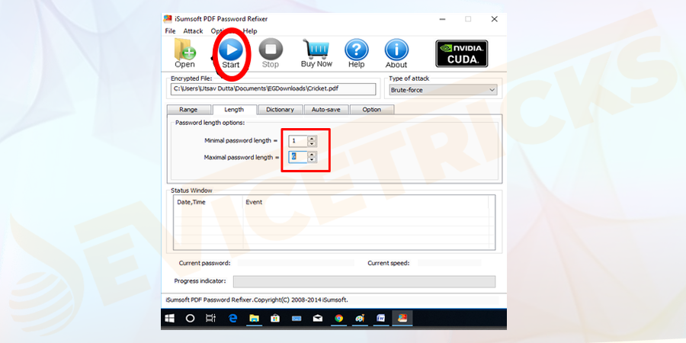Click the NVIDIA CUDA badge

pos(462,53)
